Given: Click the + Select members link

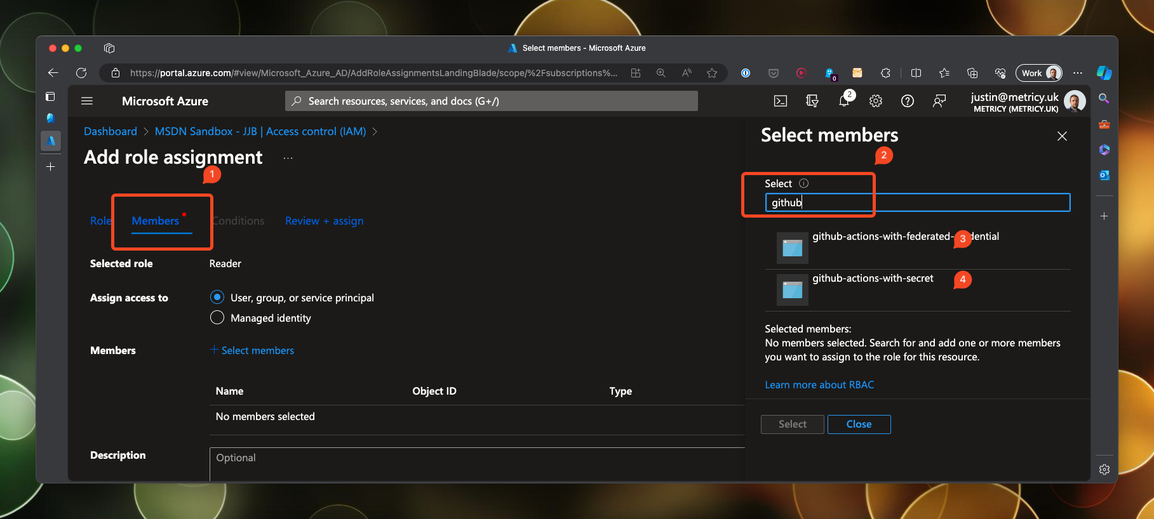Looking at the screenshot, I should coord(252,350).
